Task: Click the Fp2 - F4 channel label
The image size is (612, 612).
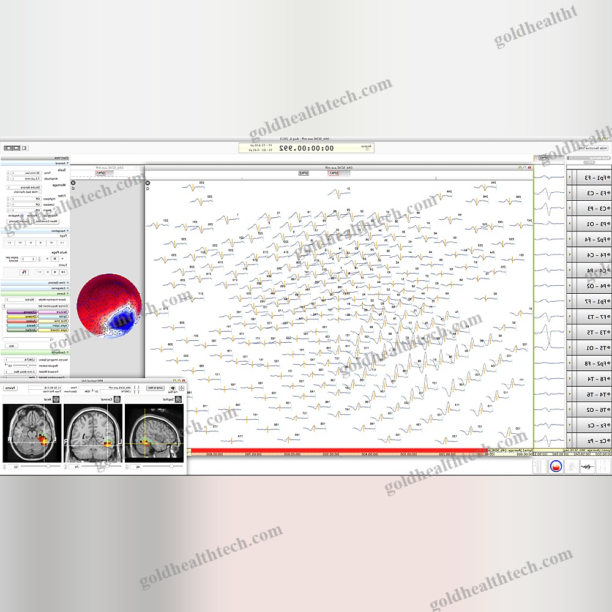Action: click(594, 239)
